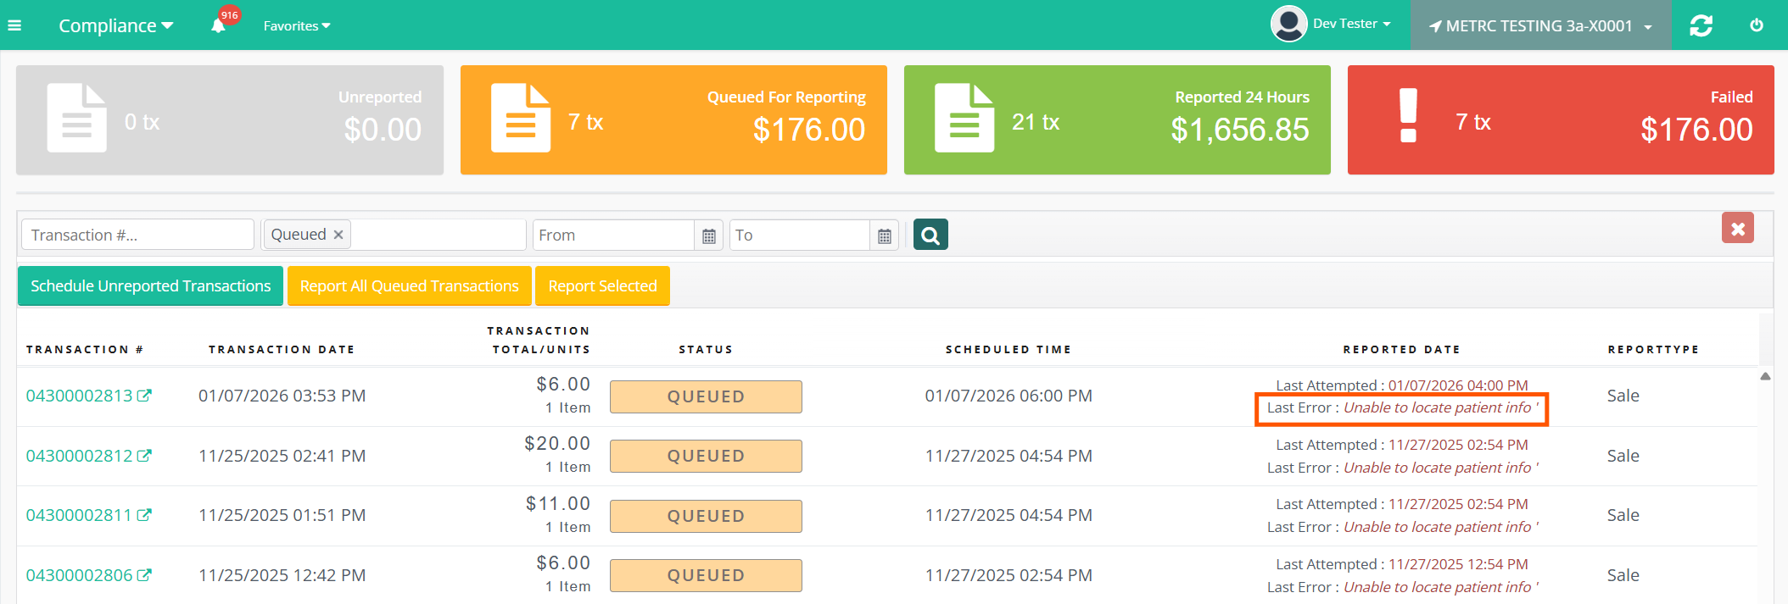Click external link icon beside 04300002813
The height and width of the screenshot is (604, 1788).
(x=144, y=395)
